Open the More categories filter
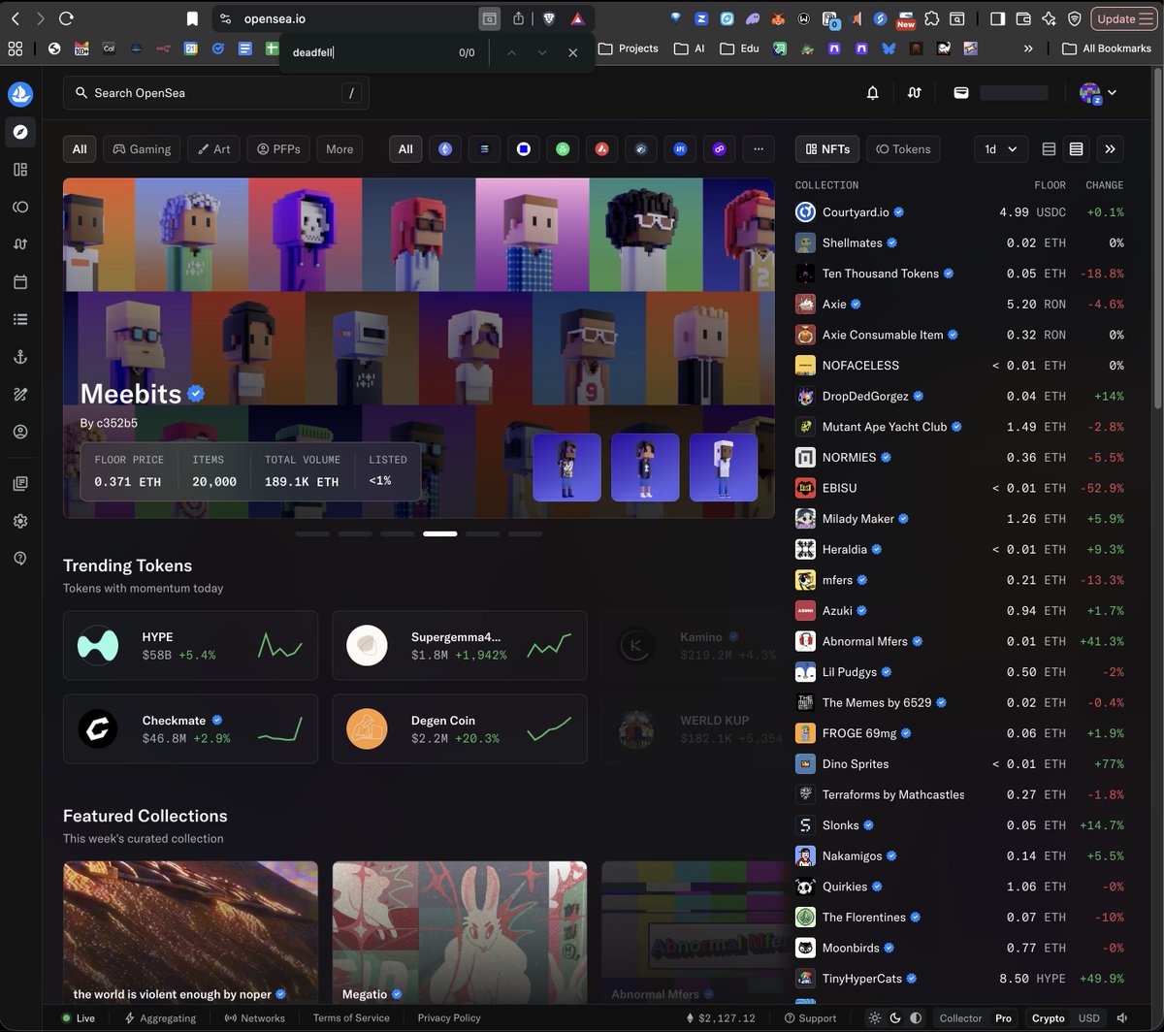1164x1032 pixels. (x=339, y=149)
